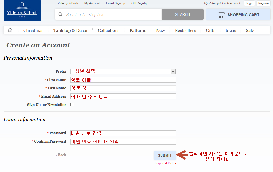The image size is (273, 172).
Task: Click the Create an Account heading
Action: pyautogui.click(x=38, y=45)
